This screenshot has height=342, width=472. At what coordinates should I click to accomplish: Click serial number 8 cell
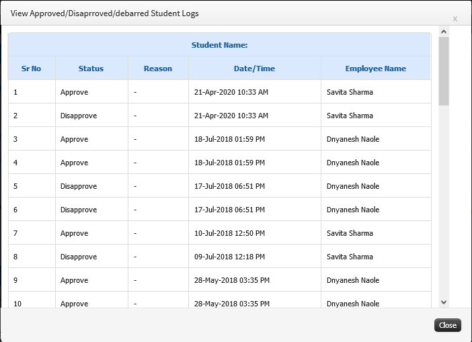32,256
